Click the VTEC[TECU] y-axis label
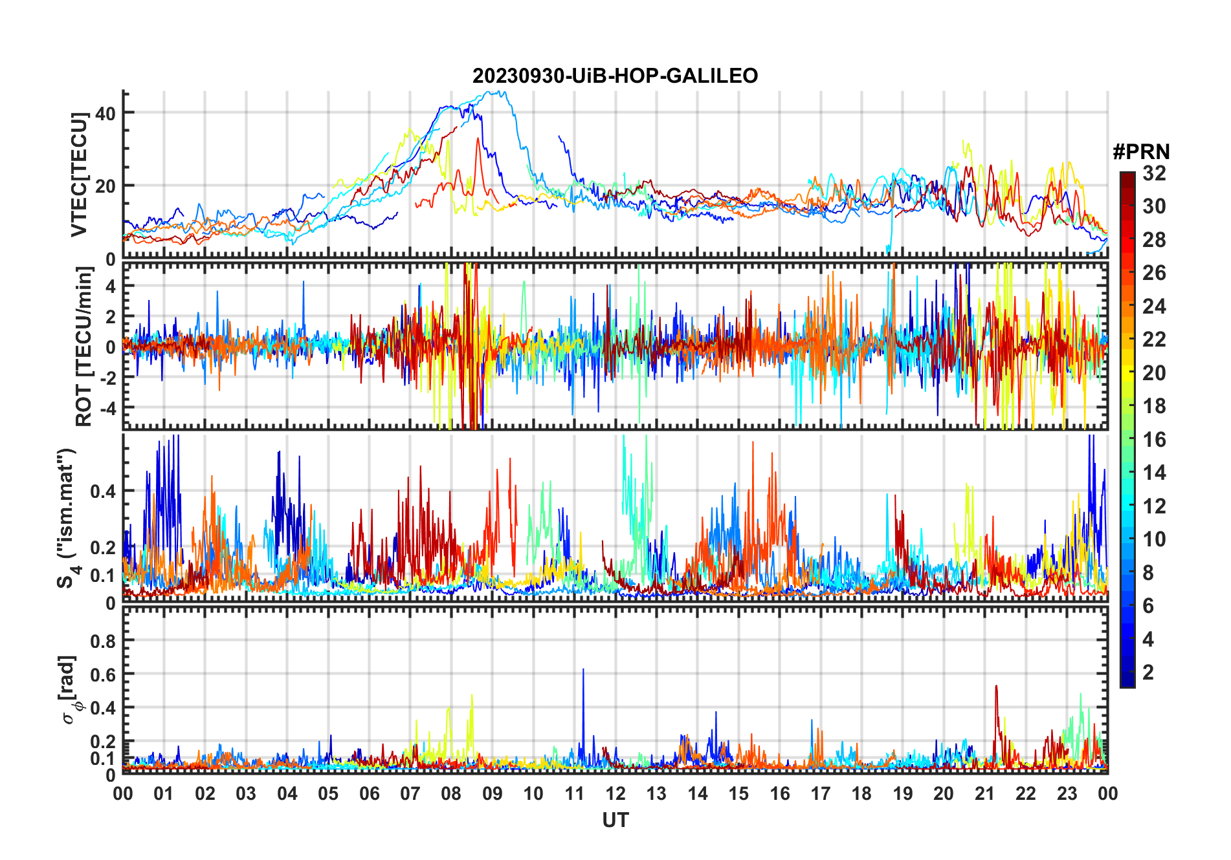 (80, 175)
